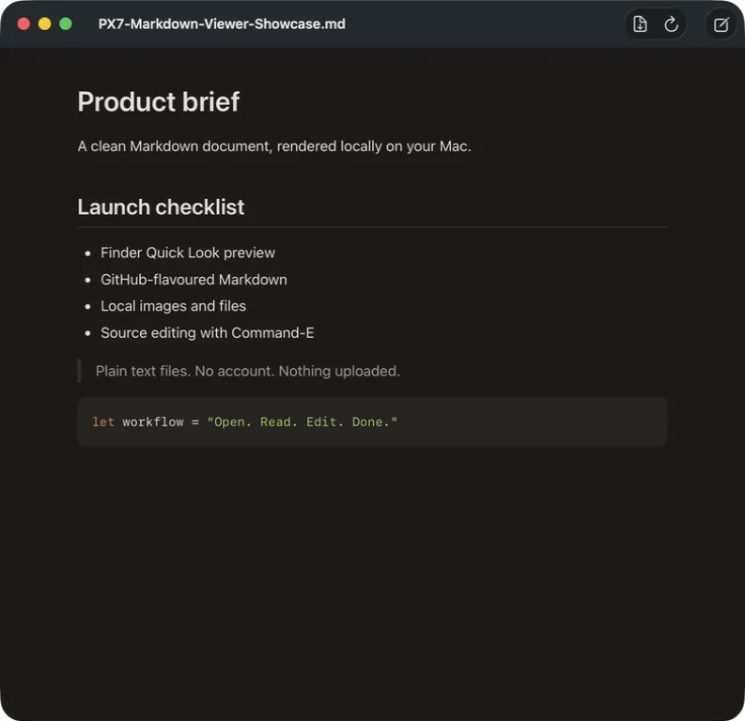Close the window with red button

pyautogui.click(x=23, y=23)
